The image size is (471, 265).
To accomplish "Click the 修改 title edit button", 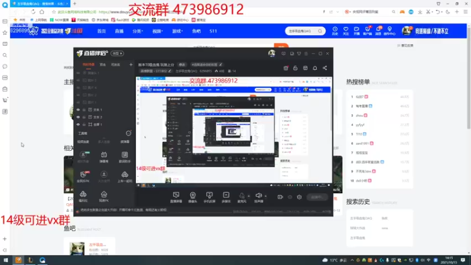I will tap(182, 65).
